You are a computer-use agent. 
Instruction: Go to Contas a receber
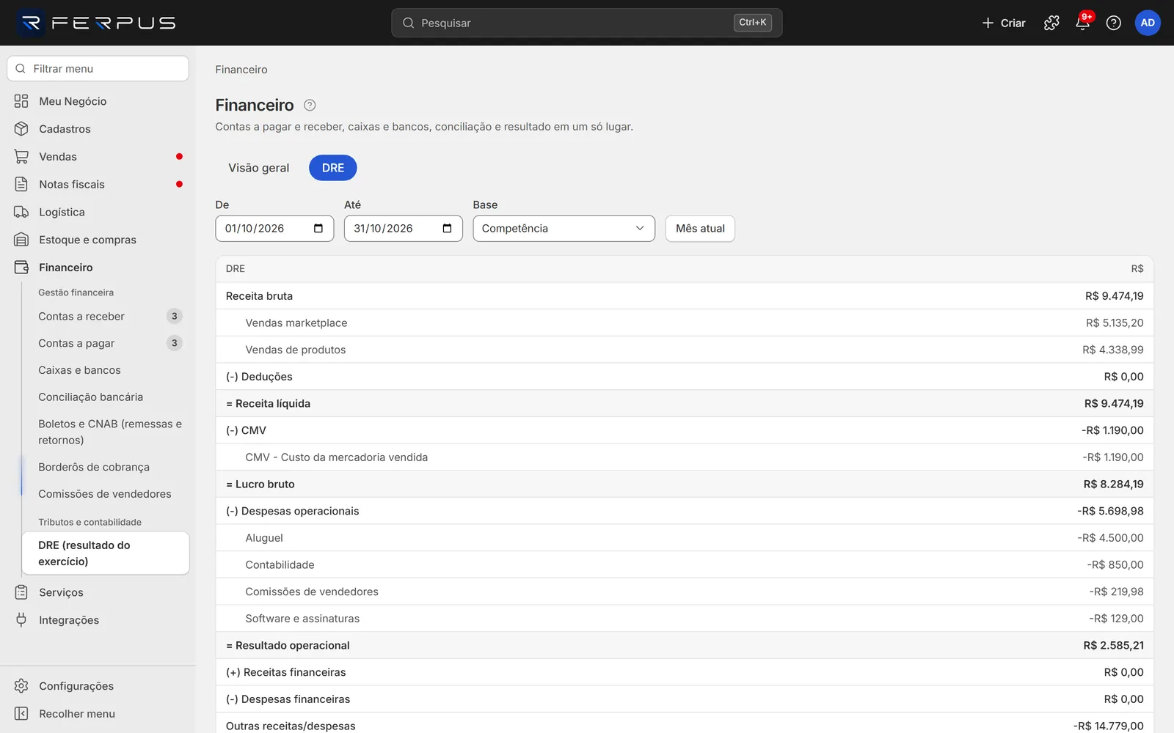click(106, 317)
